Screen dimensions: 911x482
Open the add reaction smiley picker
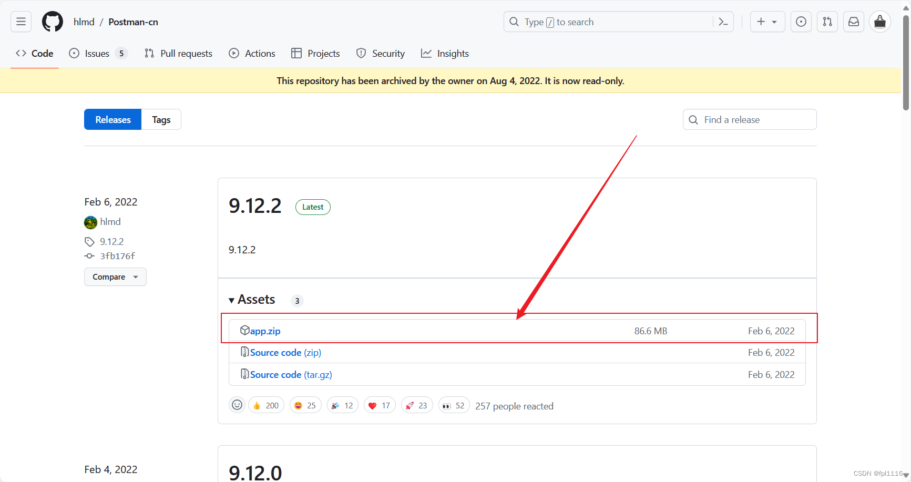pyautogui.click(x=237, y=405)
